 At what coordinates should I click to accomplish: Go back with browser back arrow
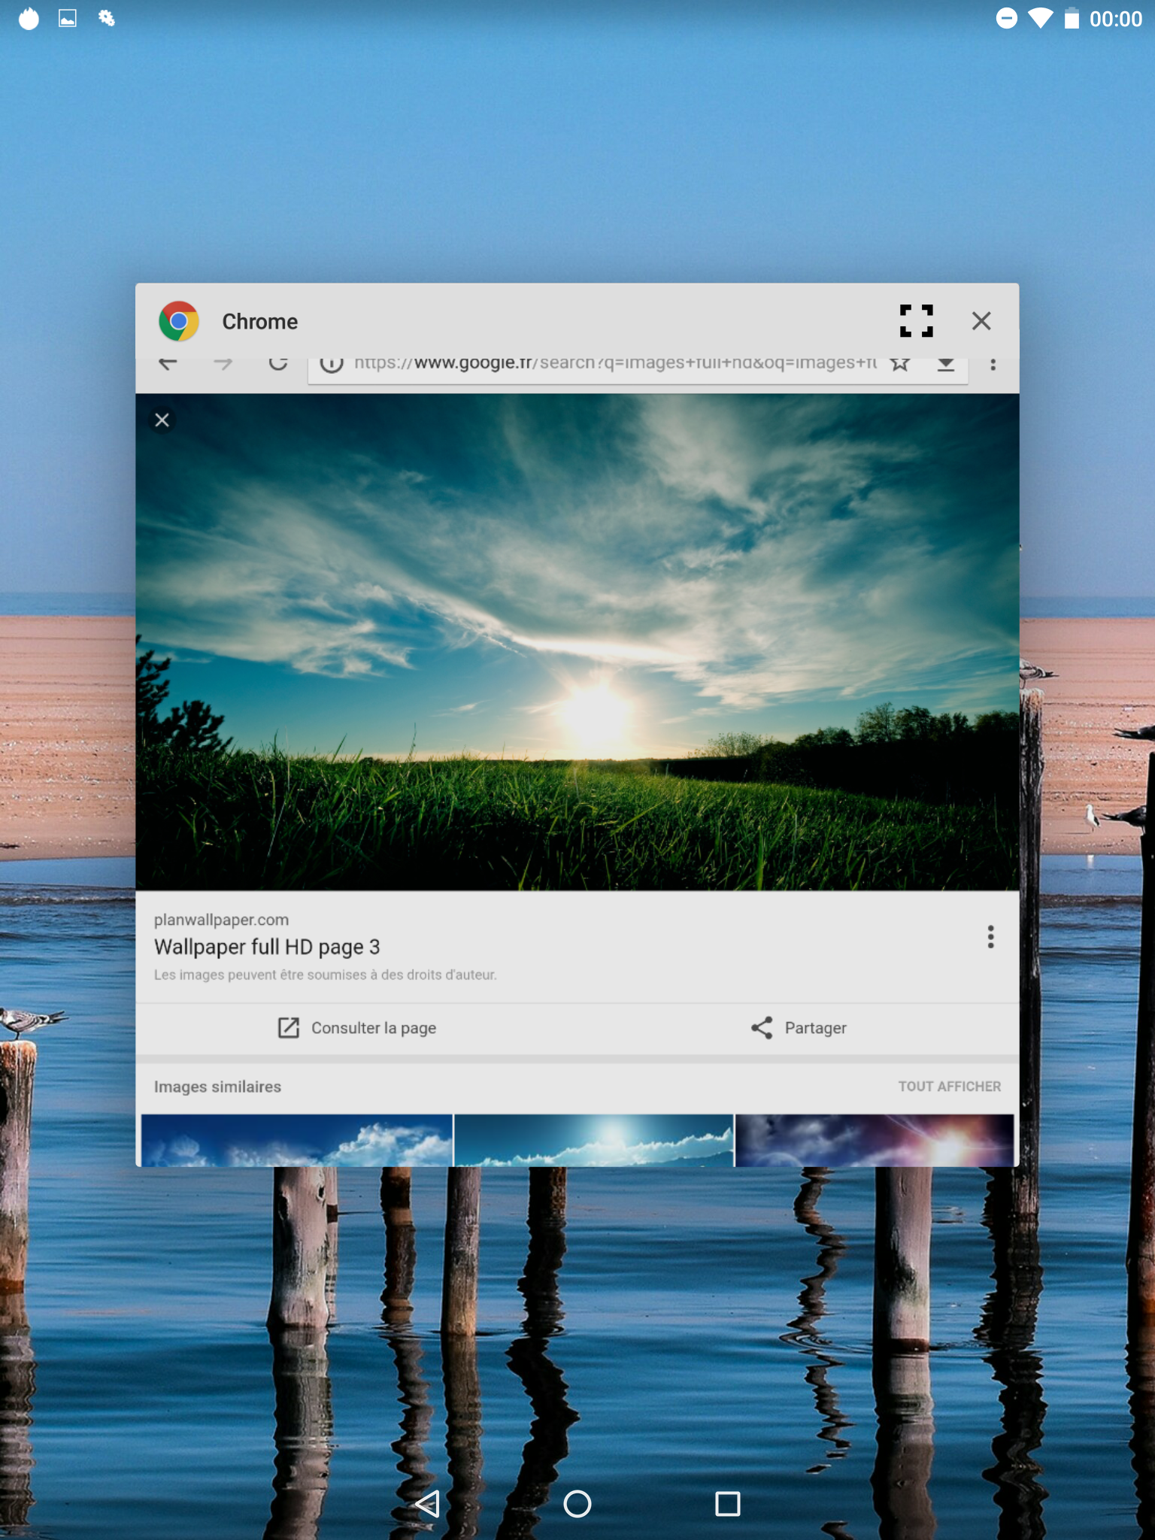pyautogui.click(x=168, y=365)
